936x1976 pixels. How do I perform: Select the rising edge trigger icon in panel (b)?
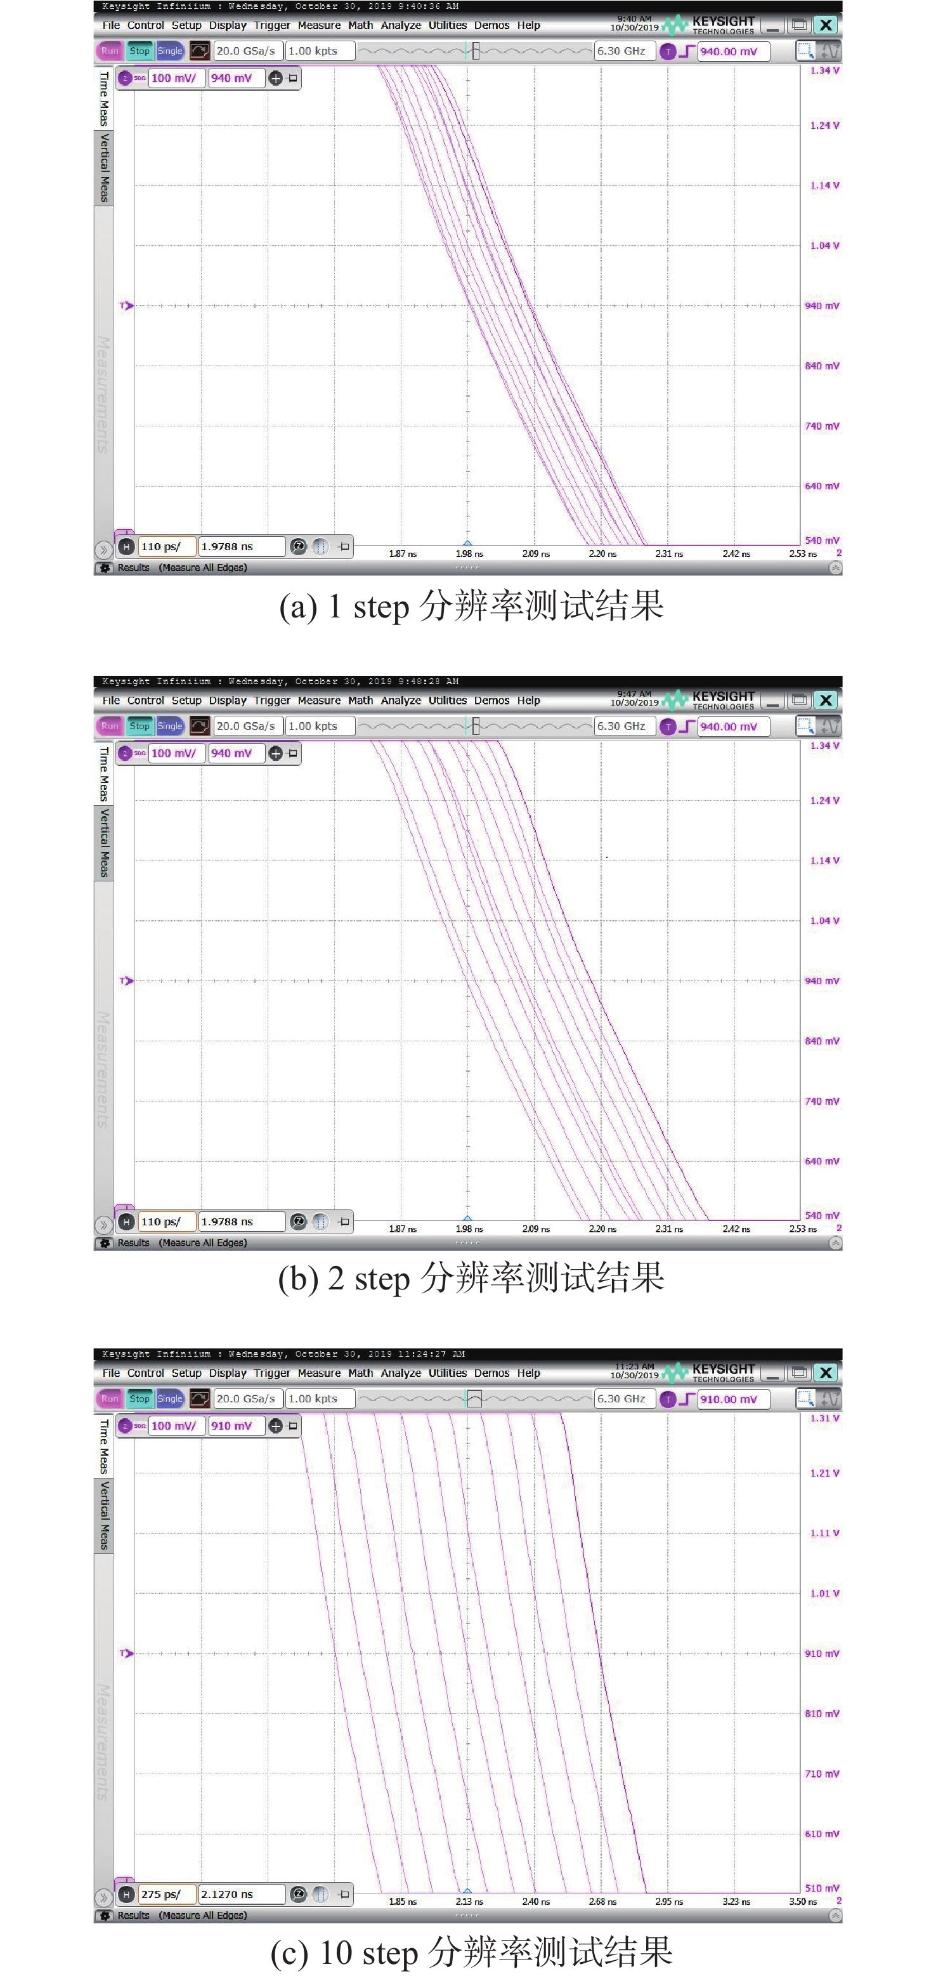(x=687, y=727)
